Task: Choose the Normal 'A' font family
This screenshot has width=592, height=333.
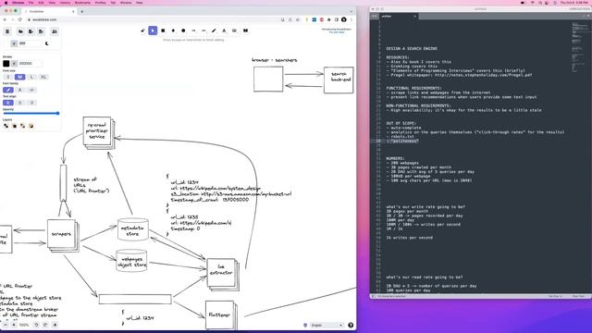Action: click(x=19, y=90)
